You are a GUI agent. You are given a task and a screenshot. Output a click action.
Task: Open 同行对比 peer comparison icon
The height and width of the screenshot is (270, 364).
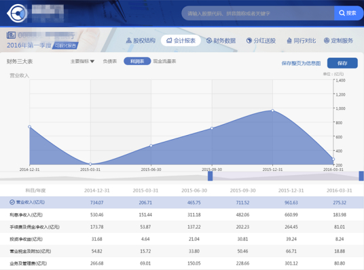289,41
